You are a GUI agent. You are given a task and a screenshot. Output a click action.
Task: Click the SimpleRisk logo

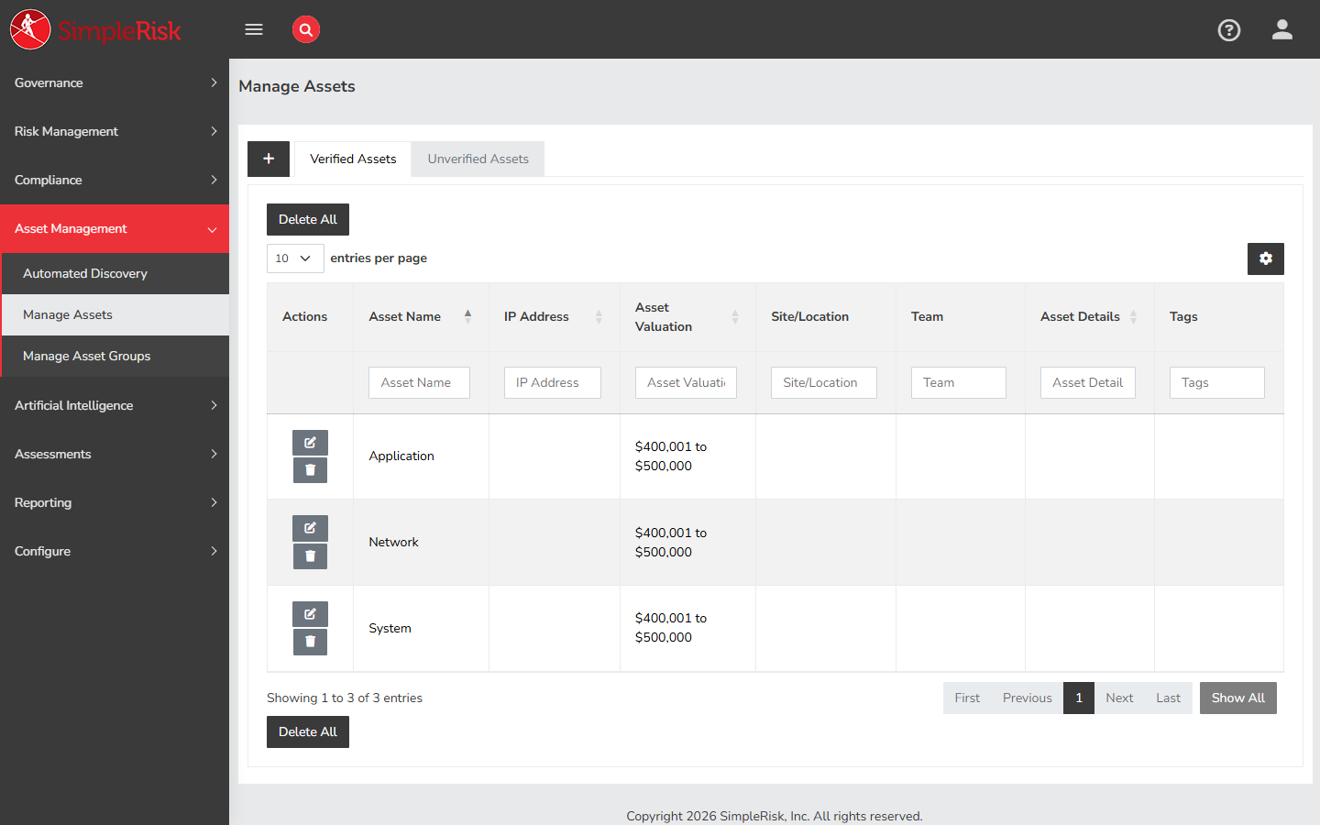(x=95, y=29)
